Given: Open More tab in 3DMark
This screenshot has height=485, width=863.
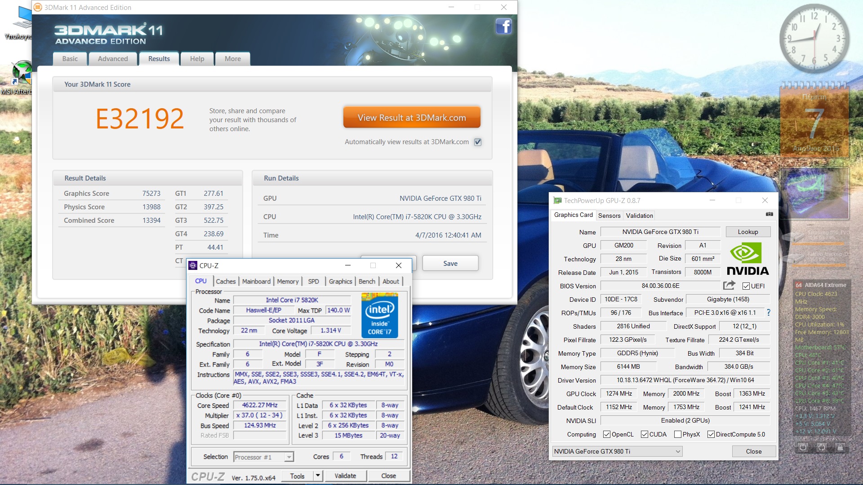Looking at the screenshot, I should coord(233,59).
